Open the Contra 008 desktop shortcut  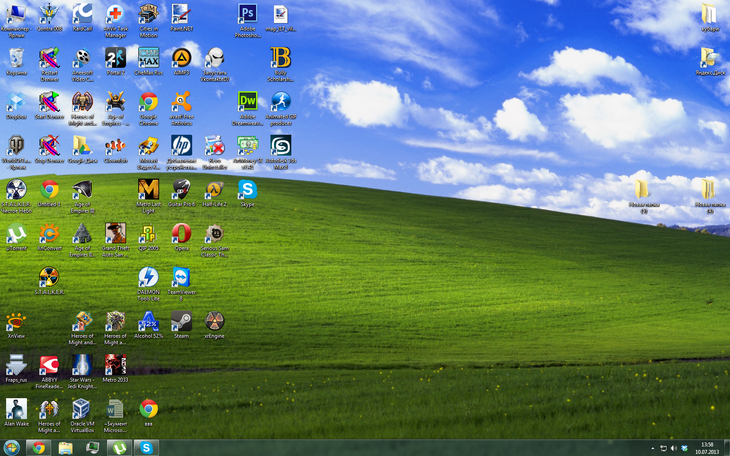pos(50,17)
